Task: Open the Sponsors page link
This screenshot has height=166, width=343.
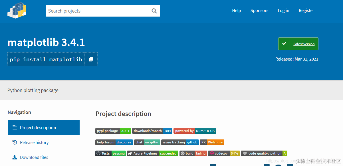Action: point(259,11)
